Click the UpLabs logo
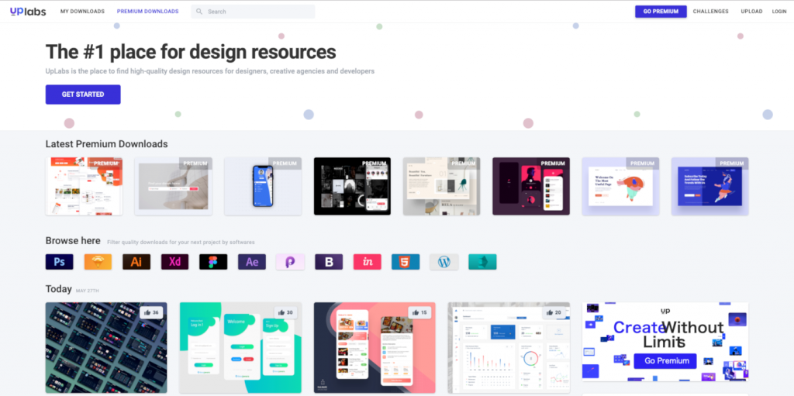This screenshot has width=794, height=396. coord(28,11)
